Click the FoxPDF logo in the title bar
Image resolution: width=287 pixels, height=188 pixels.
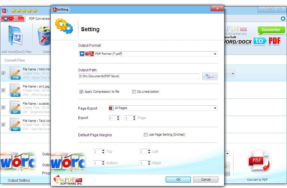4,11
